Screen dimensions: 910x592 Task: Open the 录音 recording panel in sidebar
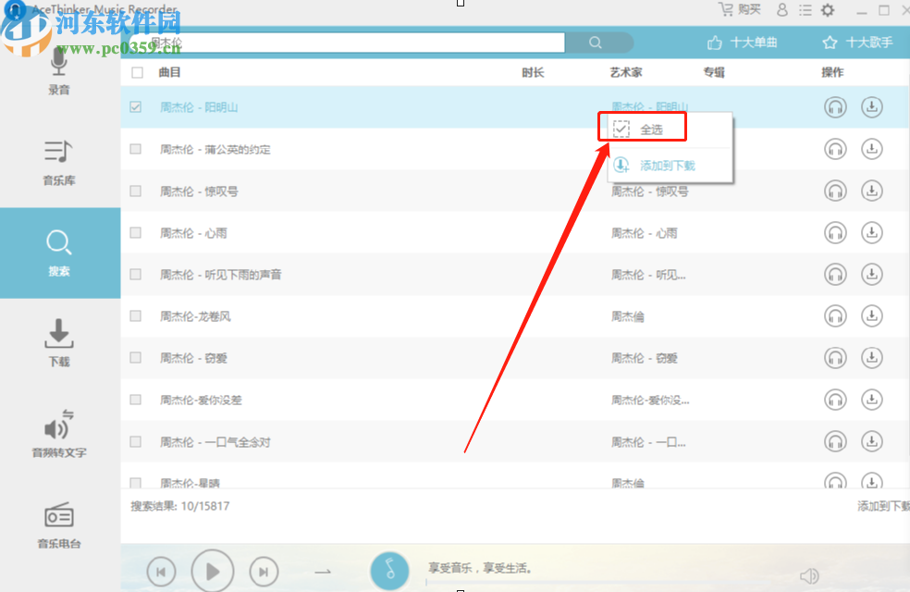(58, 74)
